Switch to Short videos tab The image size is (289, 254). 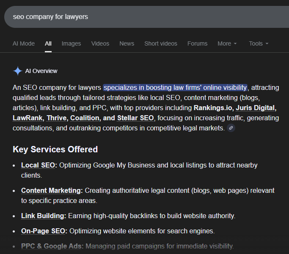161,43
